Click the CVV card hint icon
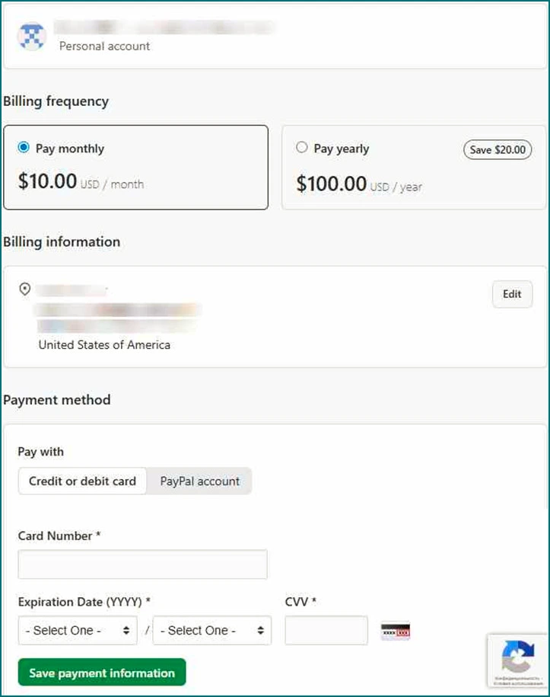Image resolution: width=550 pixels, height=697 pixels. 395,631
